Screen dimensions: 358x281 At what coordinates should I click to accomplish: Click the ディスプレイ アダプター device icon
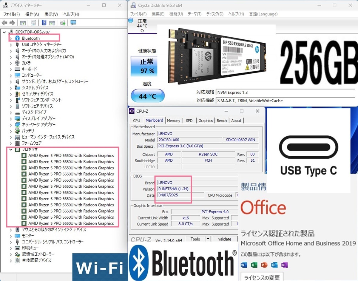tap(18, 118)
